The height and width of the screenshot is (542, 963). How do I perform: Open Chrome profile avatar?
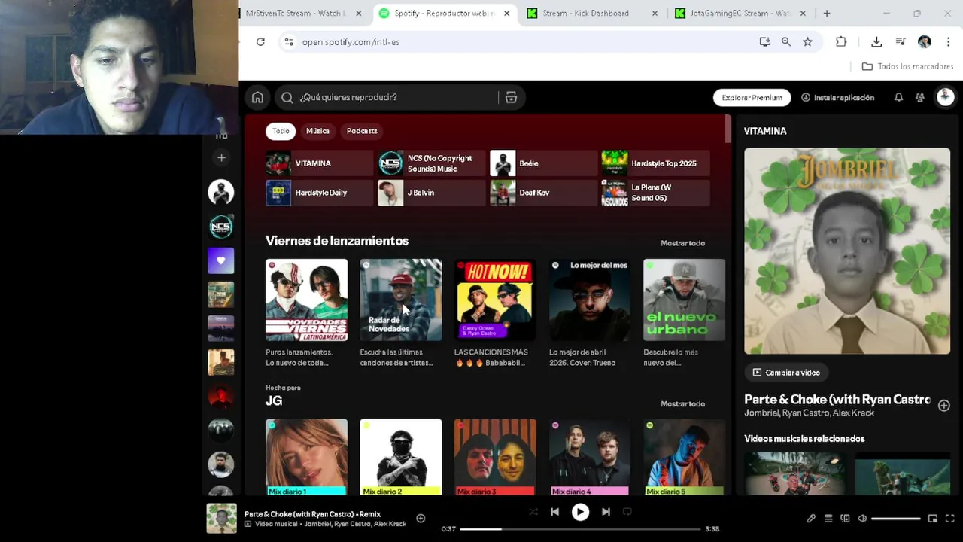pos(925,42)
